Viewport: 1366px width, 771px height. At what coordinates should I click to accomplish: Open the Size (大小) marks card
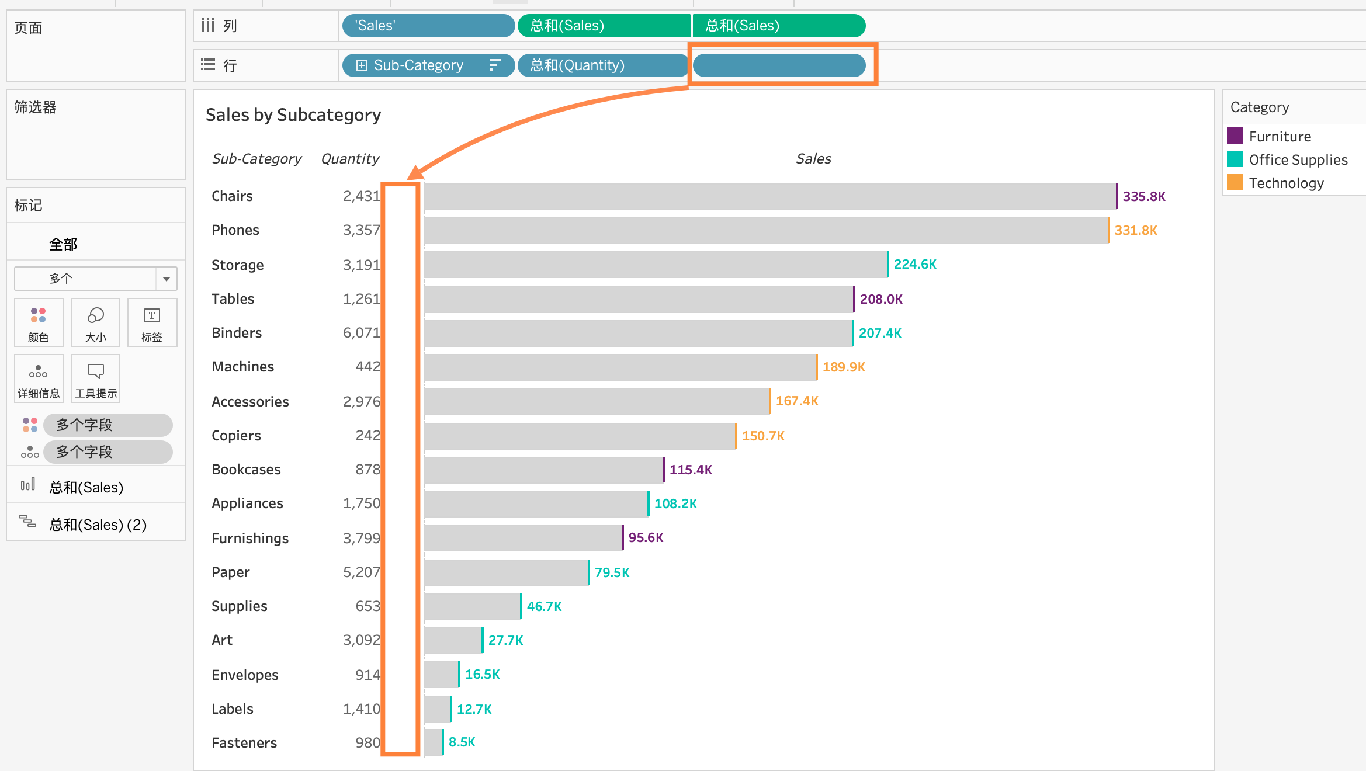95,322
